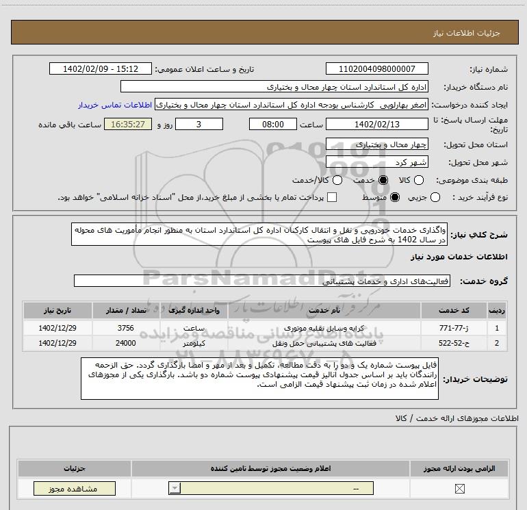Click the تعداد / مقدار column header
527x510 pixels.
[126, 311]
